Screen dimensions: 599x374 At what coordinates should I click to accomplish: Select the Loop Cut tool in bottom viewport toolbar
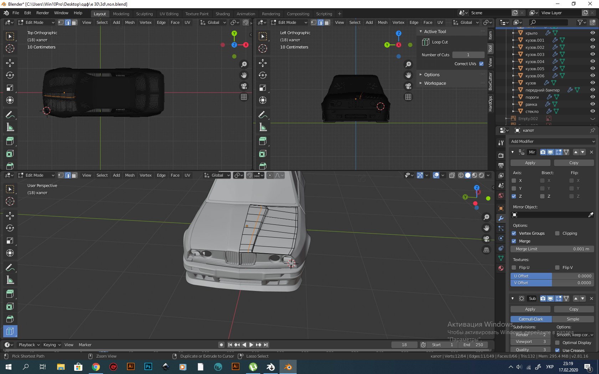(10, 331)
